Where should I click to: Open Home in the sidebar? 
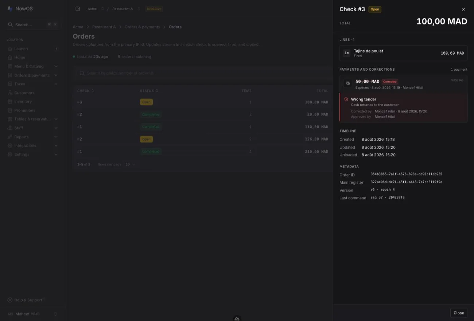coord(33,58)
